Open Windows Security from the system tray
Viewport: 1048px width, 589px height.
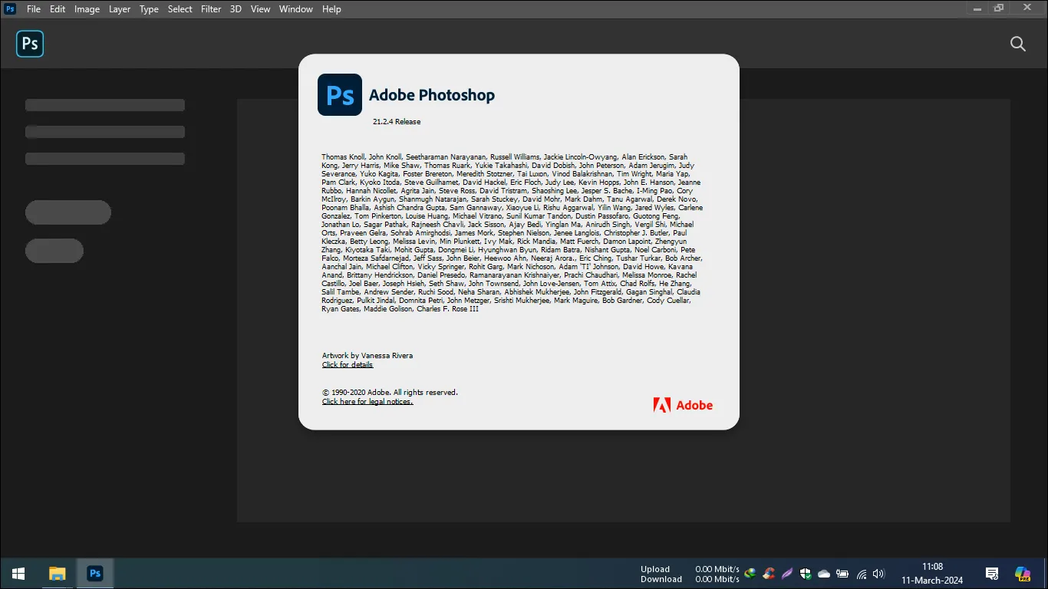point(805,573)
